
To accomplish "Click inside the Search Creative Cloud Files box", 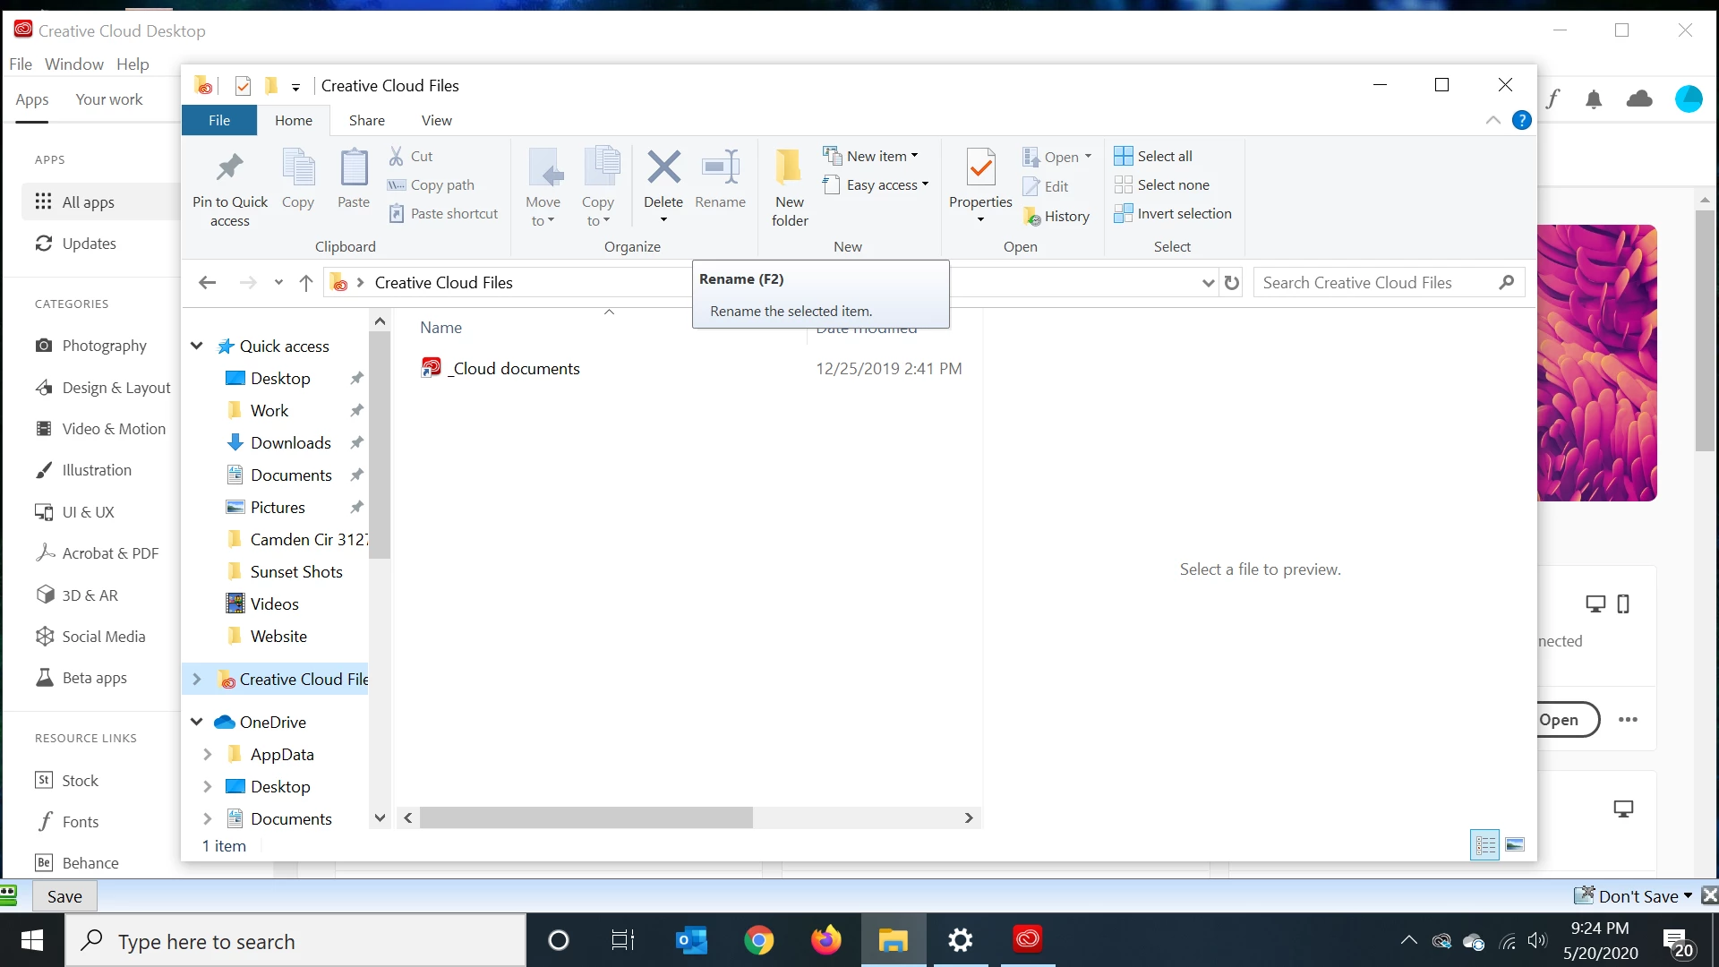I will point(1377,283).
